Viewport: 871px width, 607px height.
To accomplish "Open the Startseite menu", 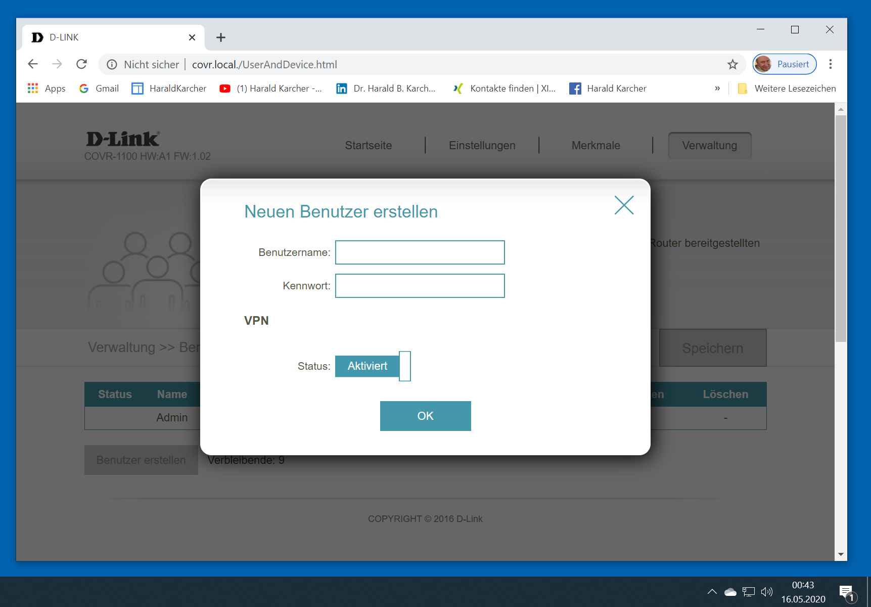I will click(x=369, y=146).
